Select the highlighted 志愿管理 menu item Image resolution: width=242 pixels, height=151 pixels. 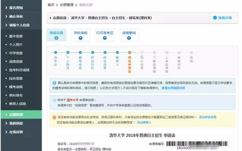pos(21,114)
